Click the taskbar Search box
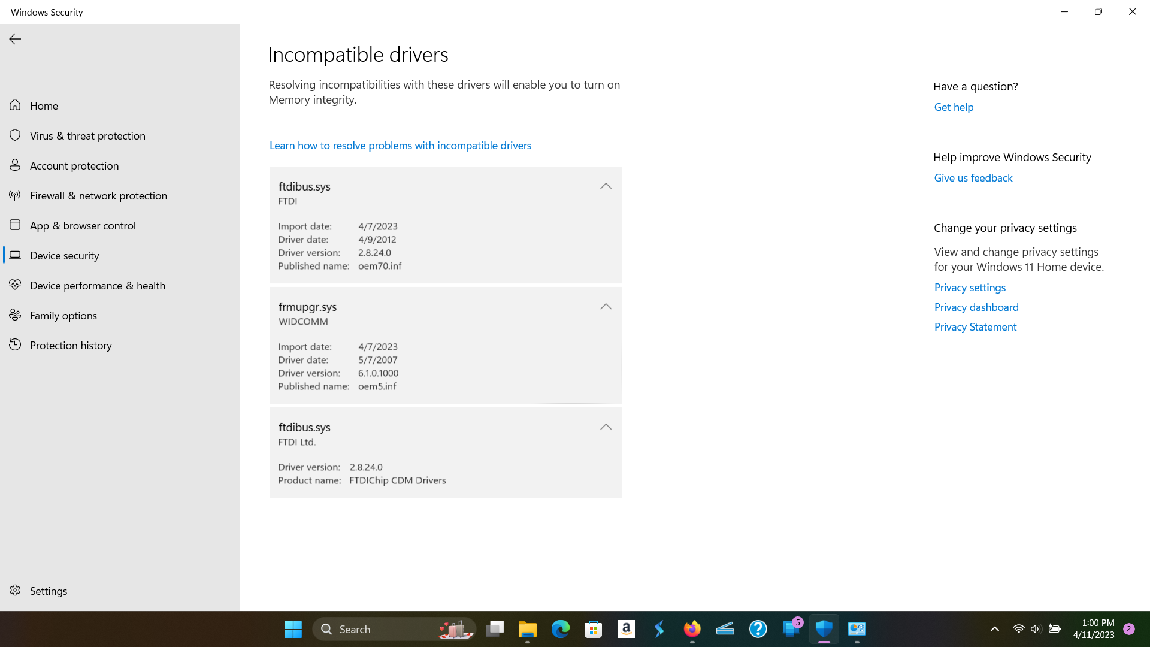 pos(394,629)
